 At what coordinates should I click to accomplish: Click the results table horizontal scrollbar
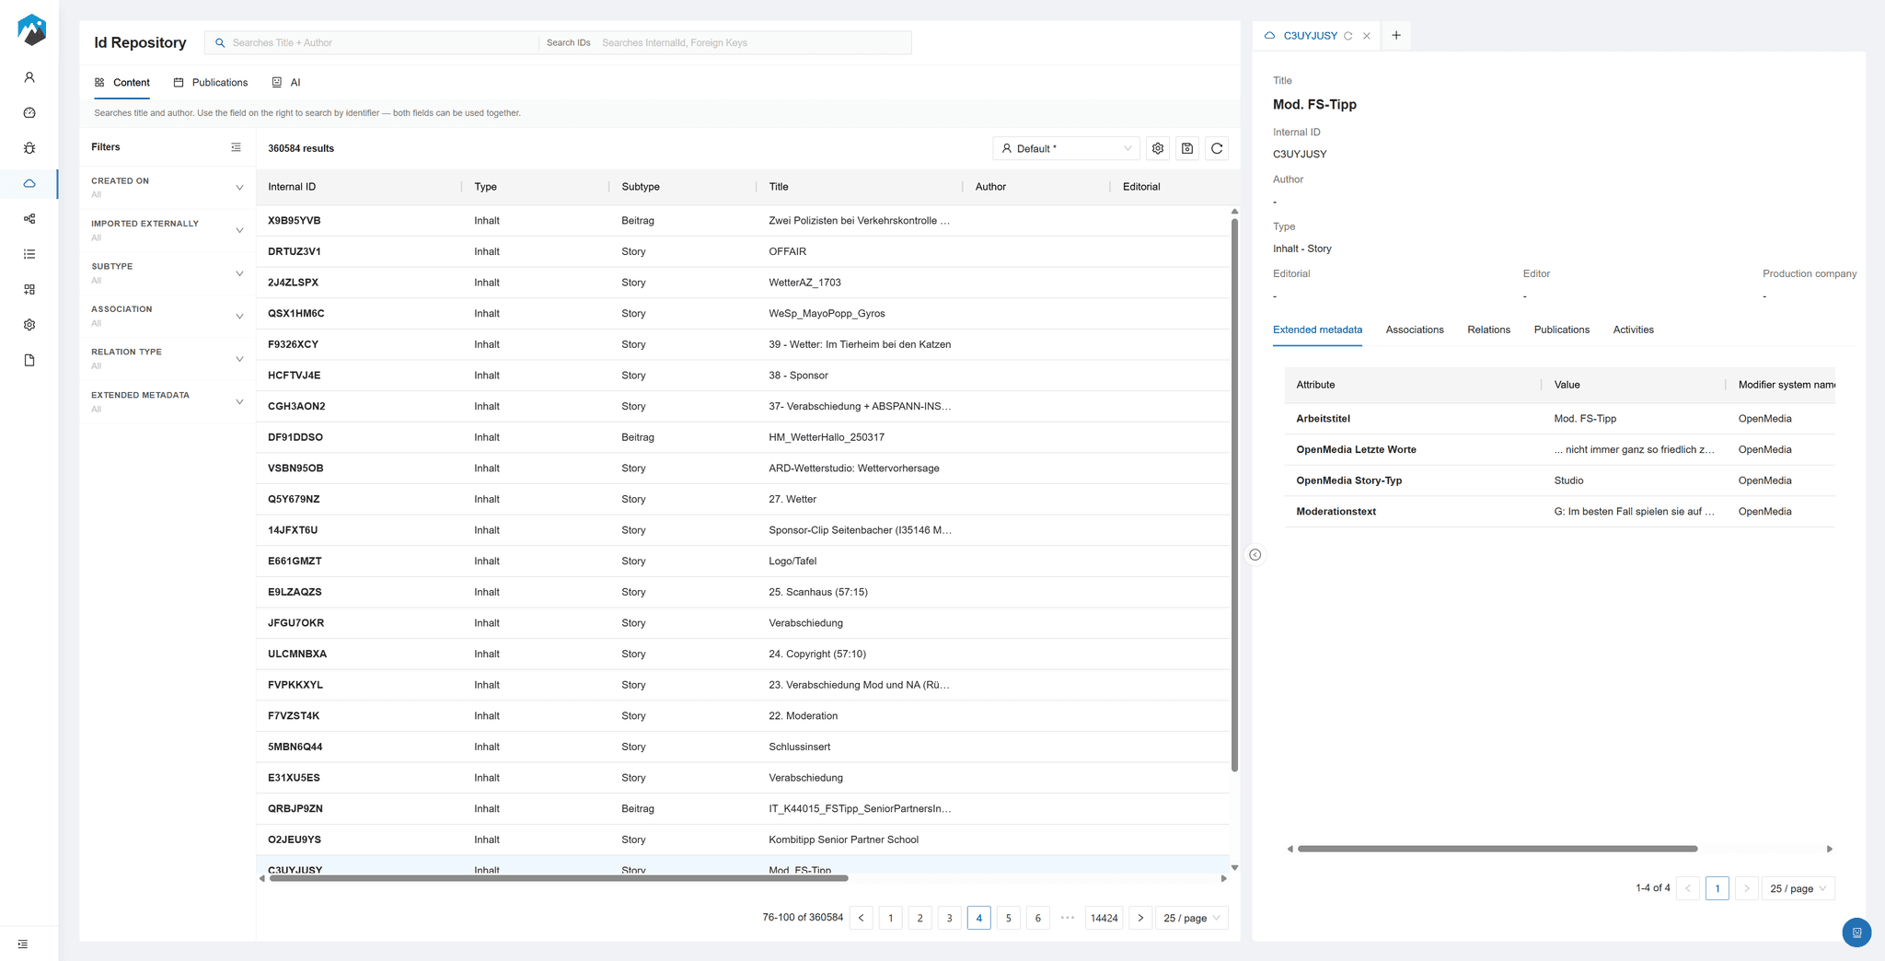[x=559, y=878]
